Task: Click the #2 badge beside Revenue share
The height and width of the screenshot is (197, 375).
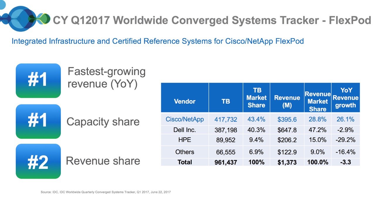Action: (38, 161)
